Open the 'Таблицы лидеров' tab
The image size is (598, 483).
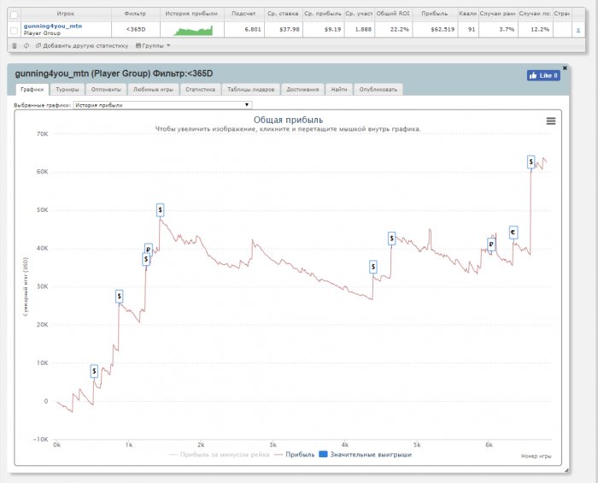click(x=245, y=89)
